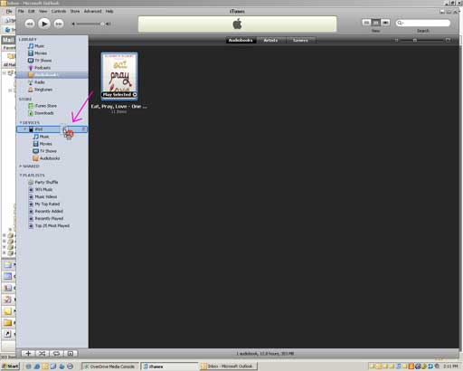
Task: Open the Advanced menu
Action: tap(92, 11)
